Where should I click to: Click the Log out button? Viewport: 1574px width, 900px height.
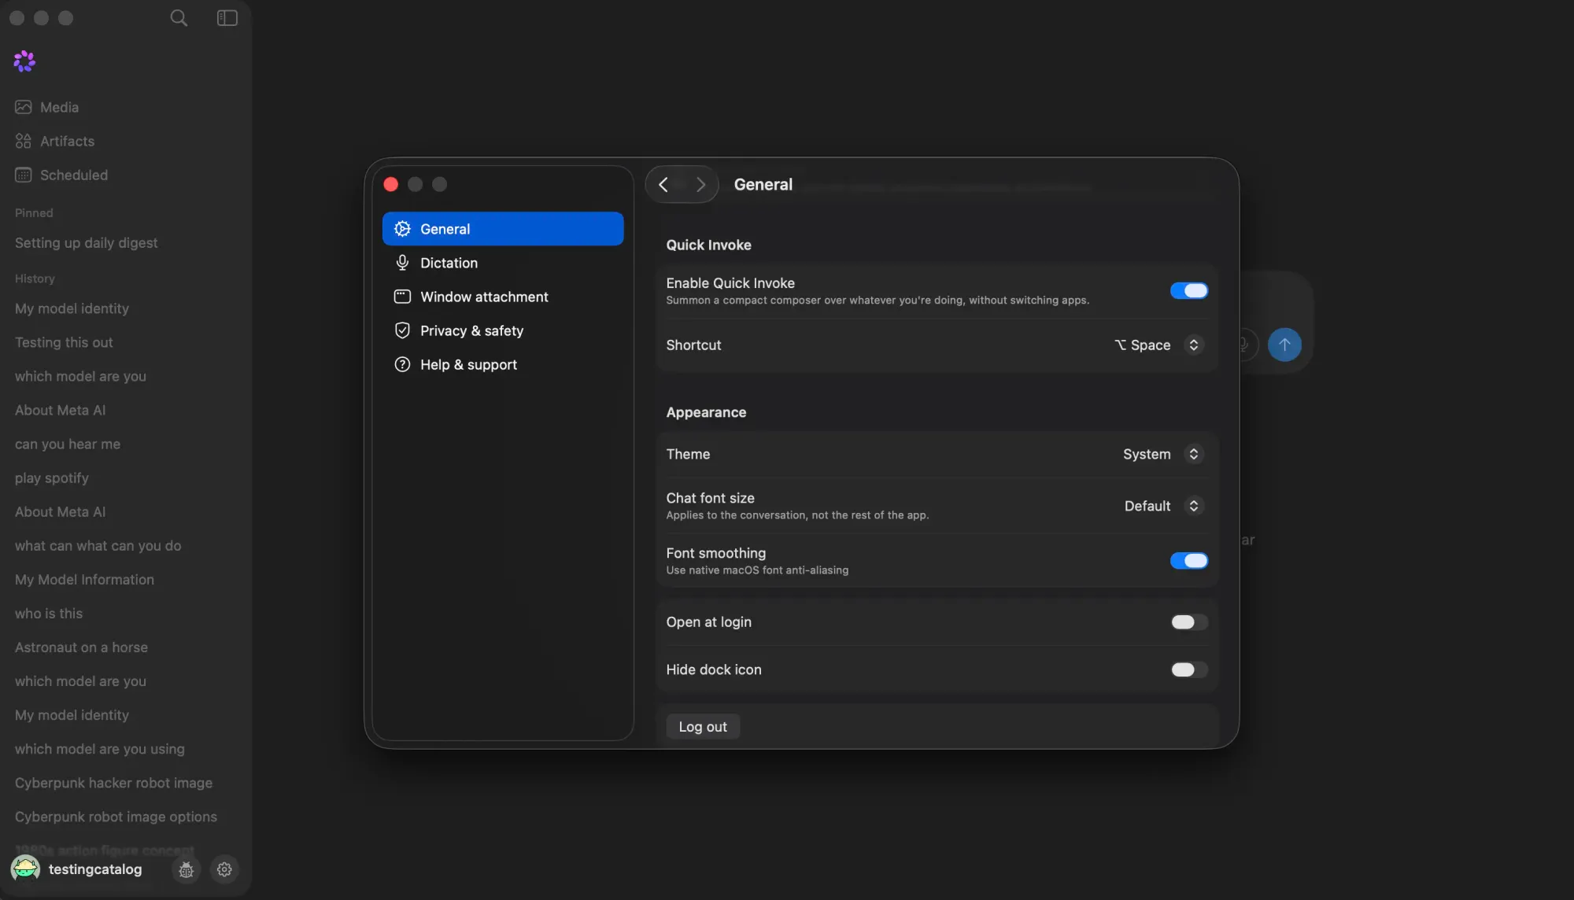(x=703, y=727)
